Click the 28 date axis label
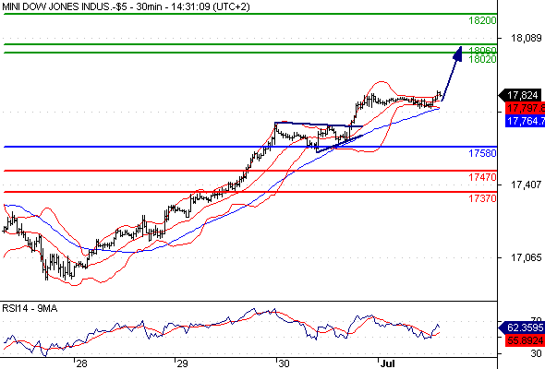The width and height of the screenshot is (545, 369). [x=81, y=363]
